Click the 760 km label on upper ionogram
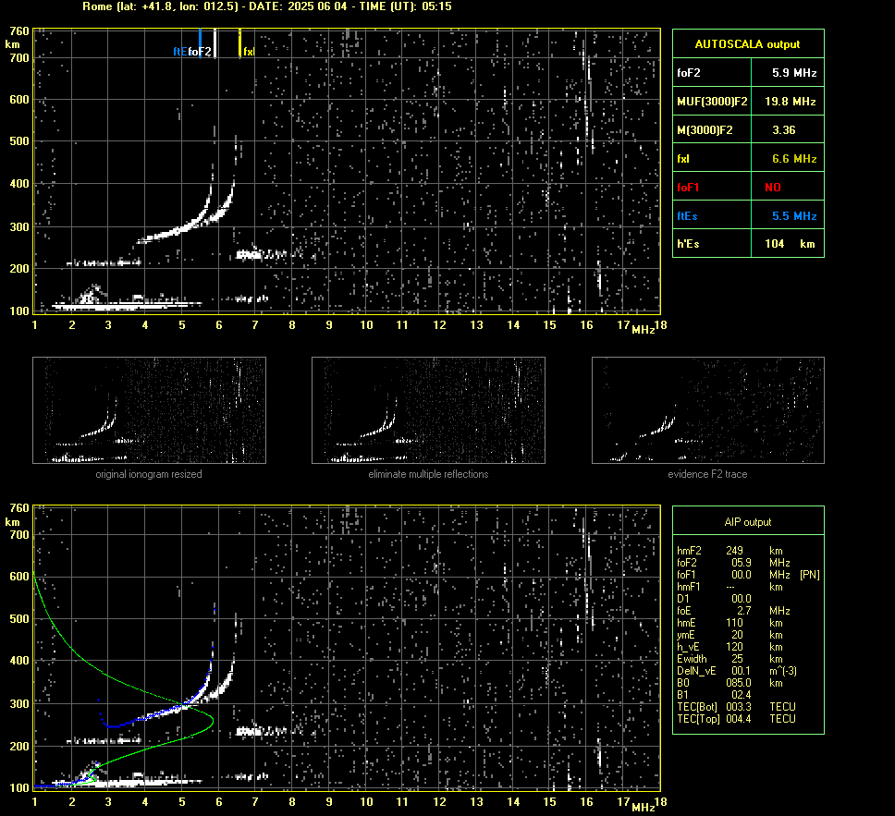Screen dimensions: 895x816 19,31
